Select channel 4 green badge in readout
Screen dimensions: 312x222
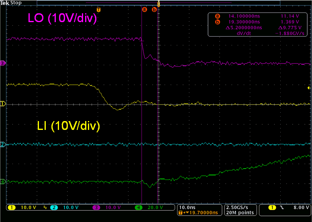pos(139,208)
